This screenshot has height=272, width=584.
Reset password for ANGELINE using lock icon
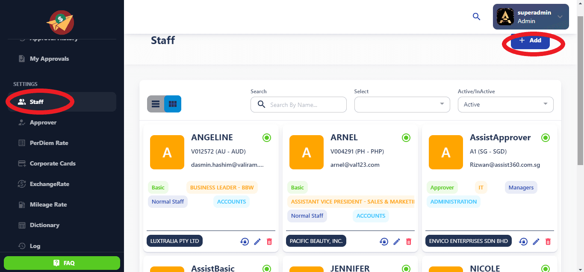coord(245,242)
